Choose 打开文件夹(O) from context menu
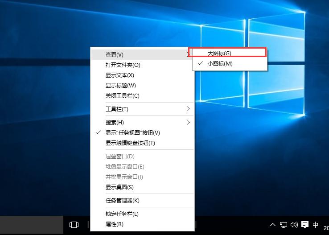This screenshot has width=329, height=235. click(x=142, y=65)
